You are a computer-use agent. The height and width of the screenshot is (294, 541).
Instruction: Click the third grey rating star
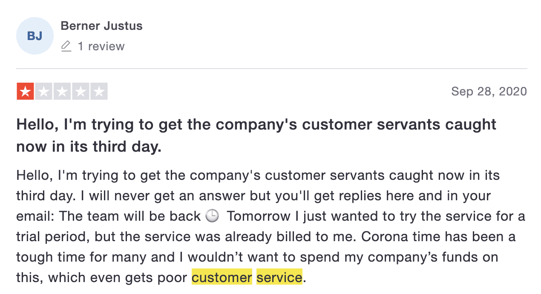(x=62, y=92)
